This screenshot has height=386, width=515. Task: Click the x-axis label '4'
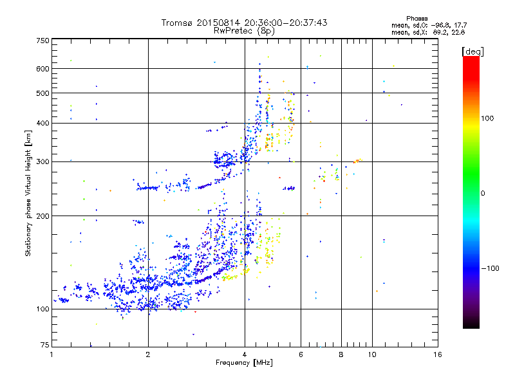click(245, 354)
